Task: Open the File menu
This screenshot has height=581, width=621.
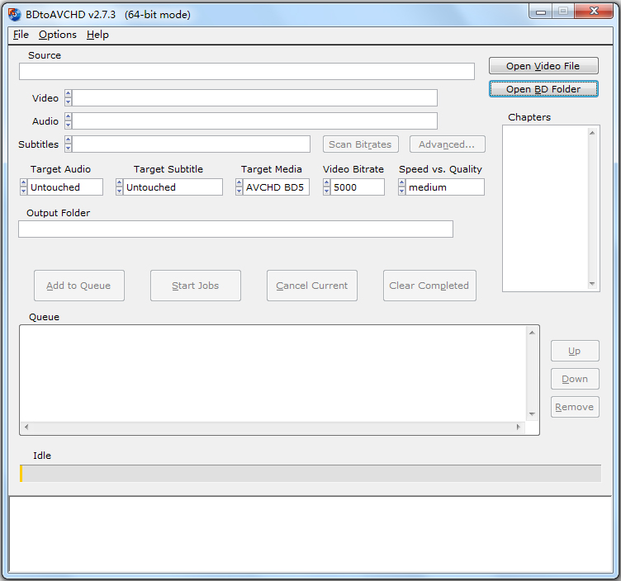Action: pyautogui.click(x=21, y=35)
